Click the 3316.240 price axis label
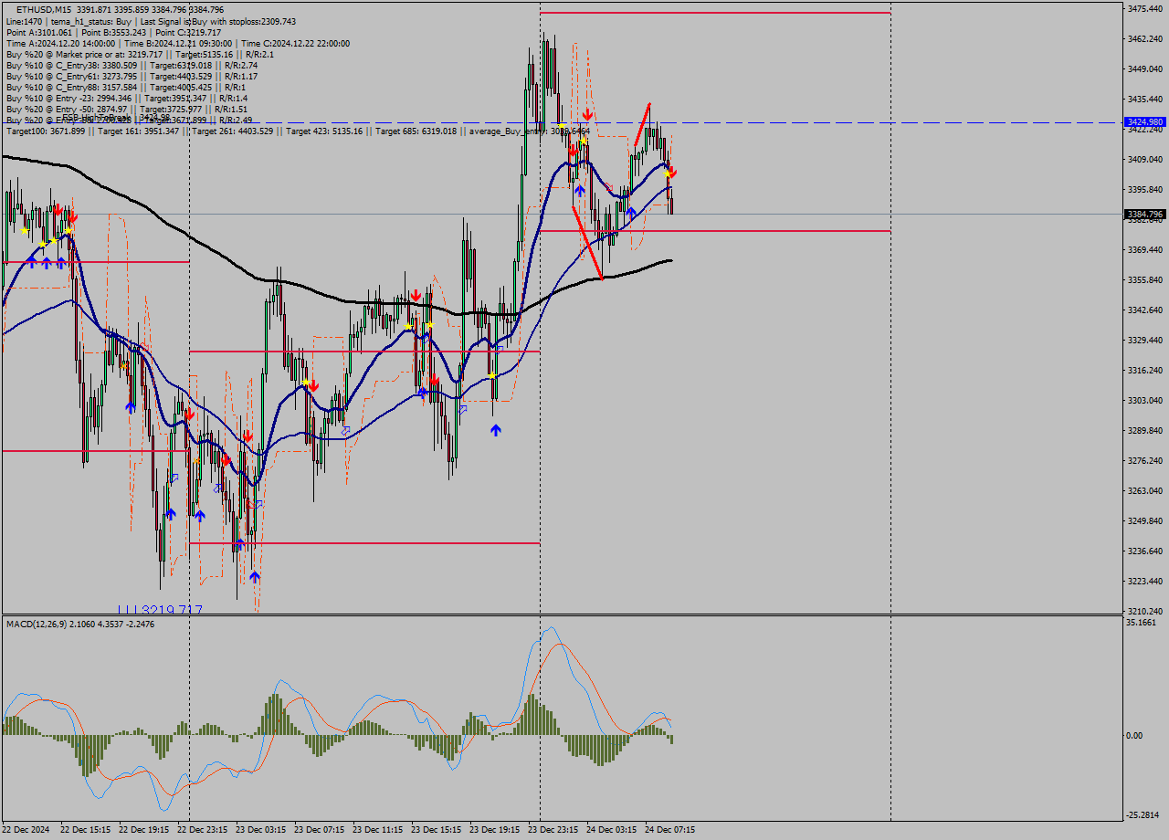 click(x=1145, y=370)
